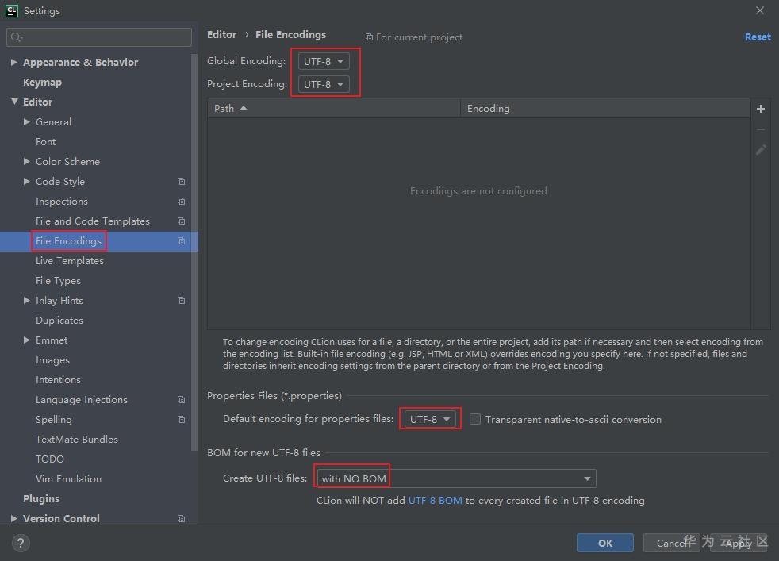This screenshot has width=779, height=561.
Task: Expand the Color Scheme node
Action: click(27, 162)
